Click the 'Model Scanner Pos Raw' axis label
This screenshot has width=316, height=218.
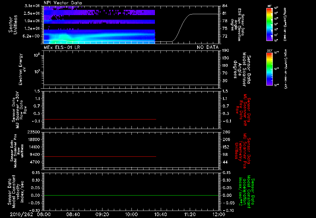point(17,151)
